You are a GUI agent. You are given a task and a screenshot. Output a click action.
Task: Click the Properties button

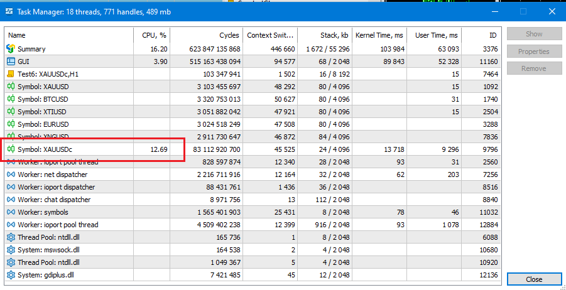(533, 51)
